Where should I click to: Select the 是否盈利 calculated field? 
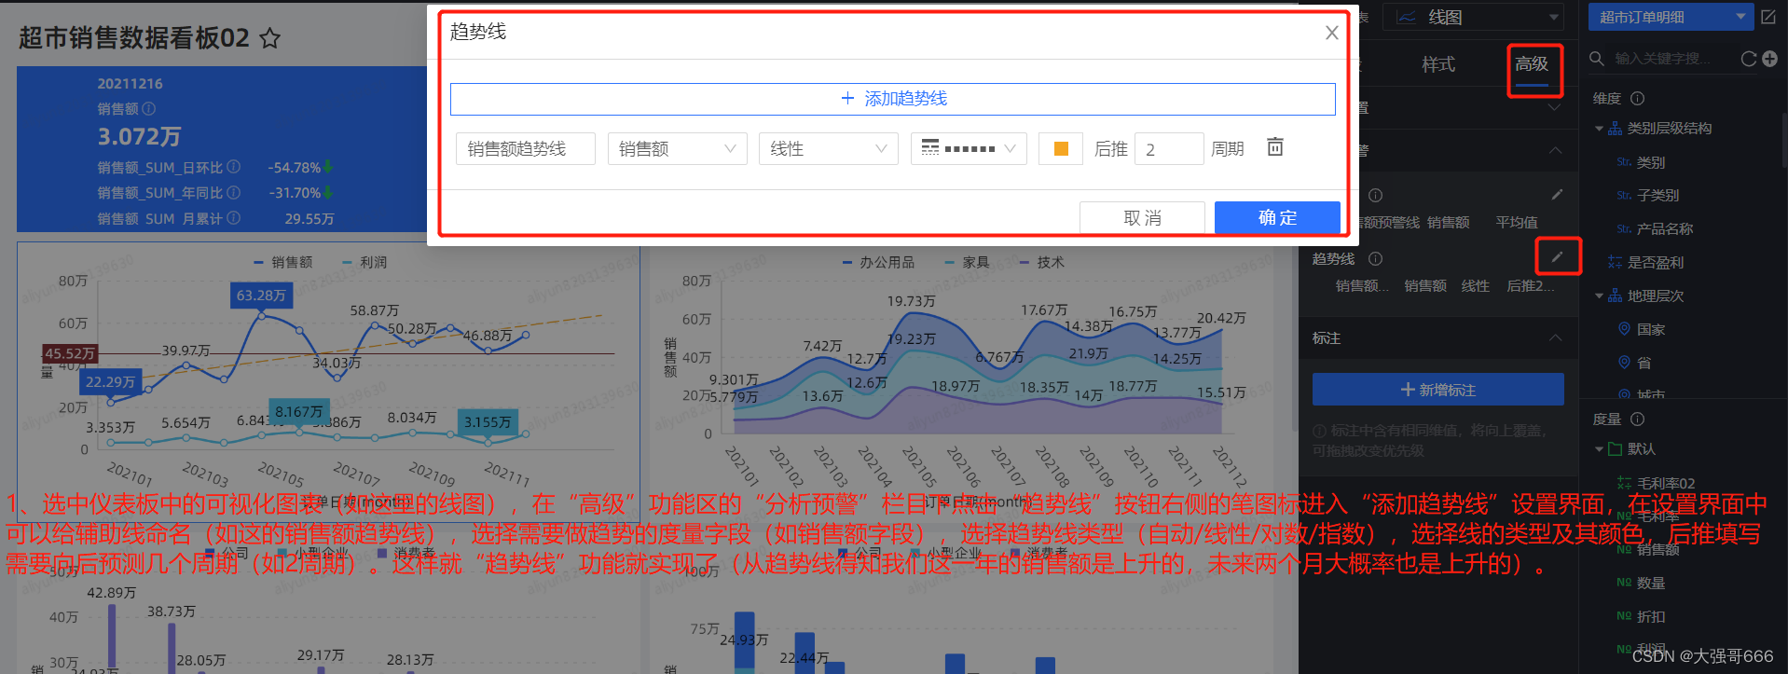coord(1656,263)
